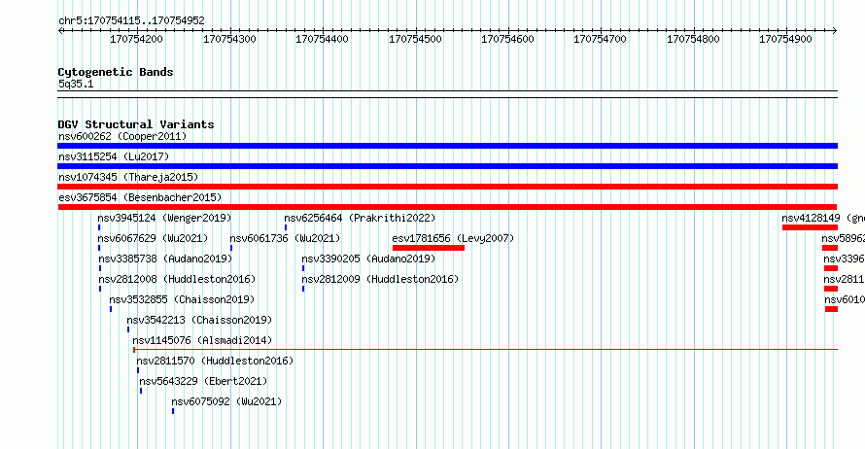This screenshot has height=449, width=865.
Task: Select nsv6256464 (Prakrithi2022) variant label
Action: coord(360,218)
